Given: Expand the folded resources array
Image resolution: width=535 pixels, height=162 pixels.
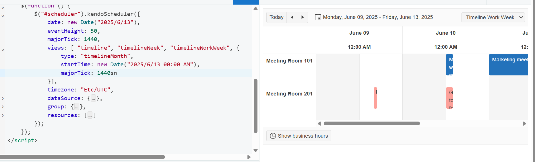Looking at the screenshot, I should pyautogui.click(x=3, y=115).
